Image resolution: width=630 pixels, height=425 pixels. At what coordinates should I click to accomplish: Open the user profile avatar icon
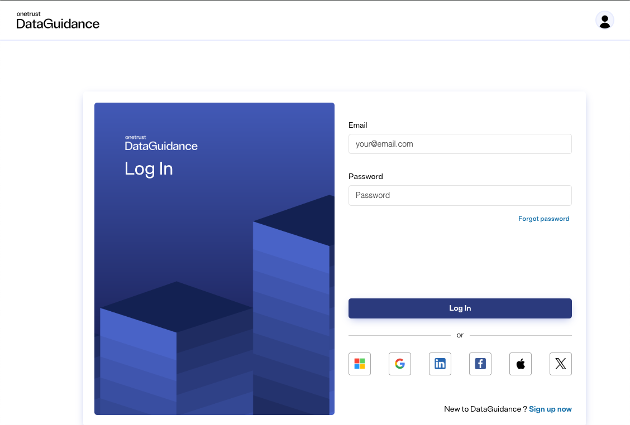point(605,21)
